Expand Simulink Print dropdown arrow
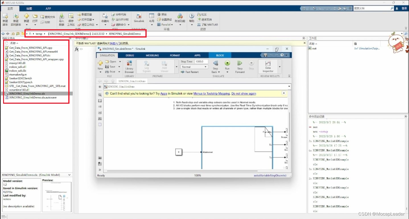409x219 pixels. pos(120,72)
